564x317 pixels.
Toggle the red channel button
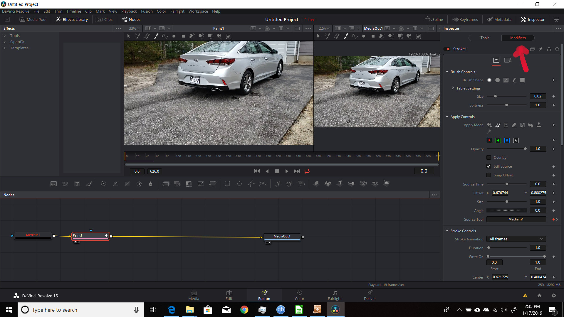coord(489,141)
